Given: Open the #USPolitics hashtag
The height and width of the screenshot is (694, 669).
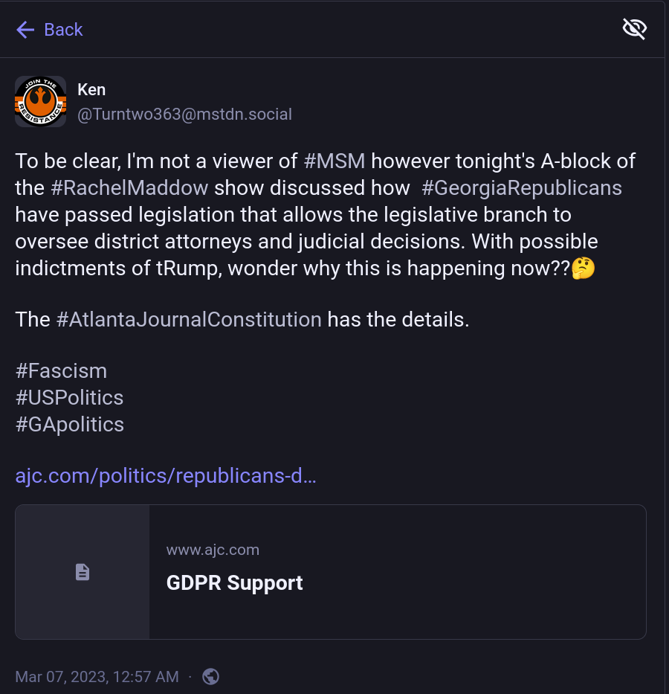Looking at the screenshot, I should [x=69, y=397].
